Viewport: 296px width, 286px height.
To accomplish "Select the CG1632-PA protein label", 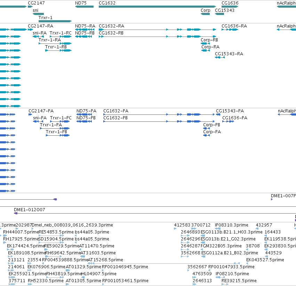I will [x=116, y=111].
